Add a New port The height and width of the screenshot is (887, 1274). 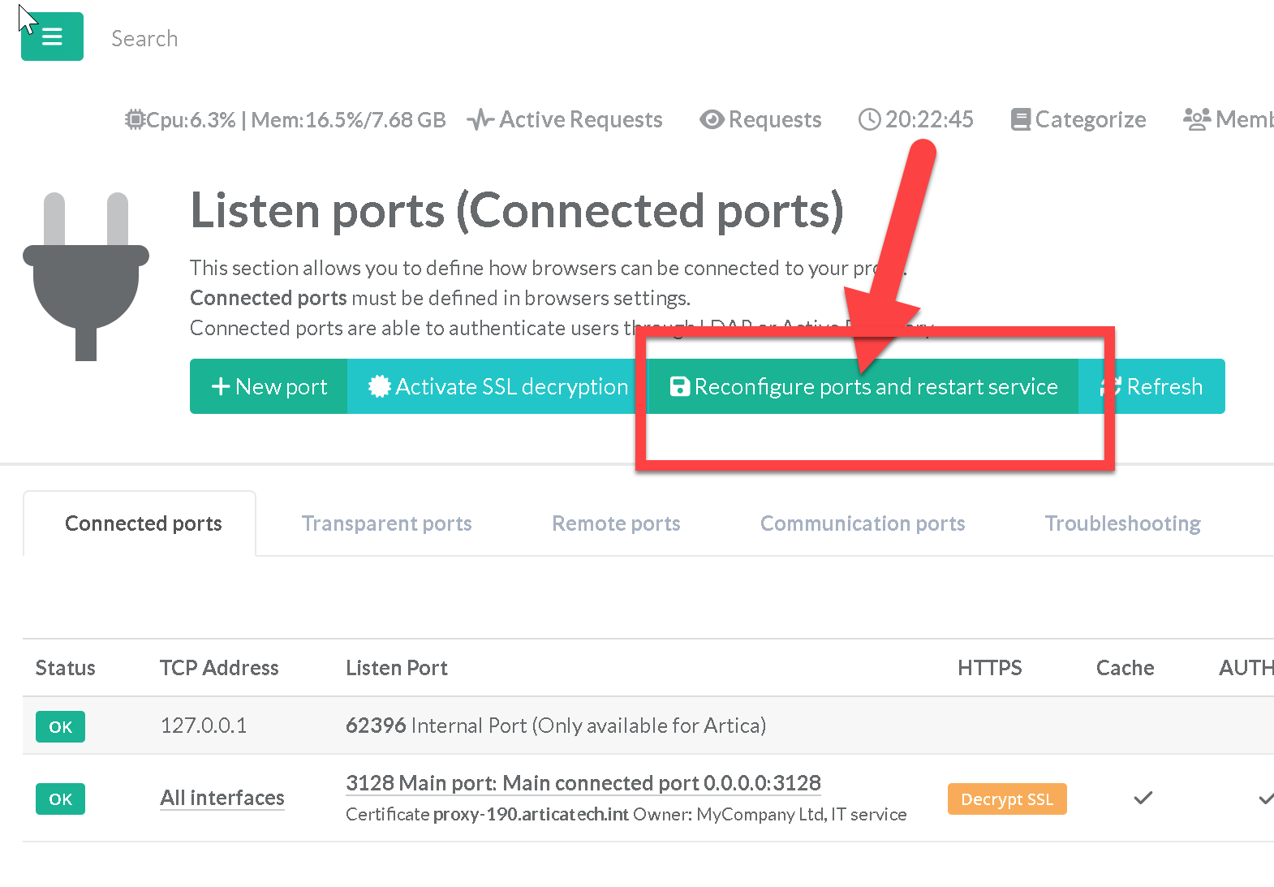tap(269, 387)
